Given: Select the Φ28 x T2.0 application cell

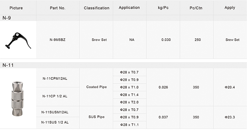Looking at the screenshot, I should [129, 102].
